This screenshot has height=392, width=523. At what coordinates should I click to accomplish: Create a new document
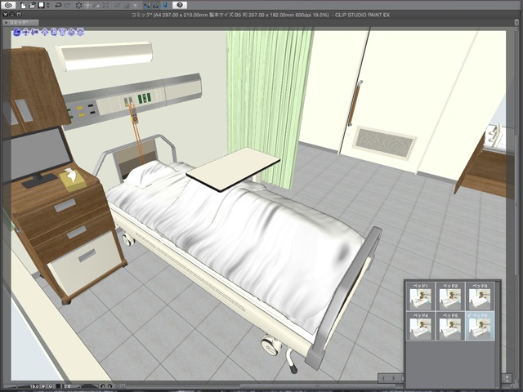(24, 6)
